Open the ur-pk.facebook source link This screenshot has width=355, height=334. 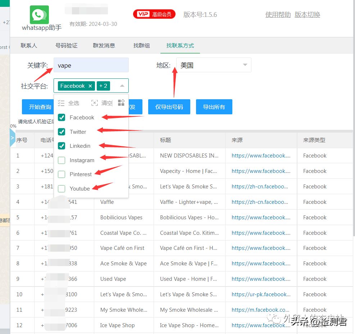(x=261, y=294)
